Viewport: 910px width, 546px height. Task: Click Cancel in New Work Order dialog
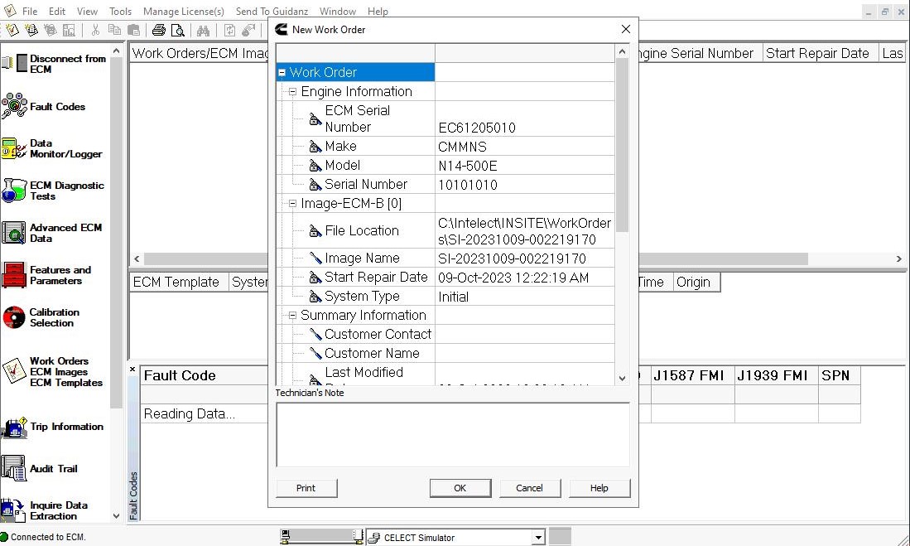point(530,488)
